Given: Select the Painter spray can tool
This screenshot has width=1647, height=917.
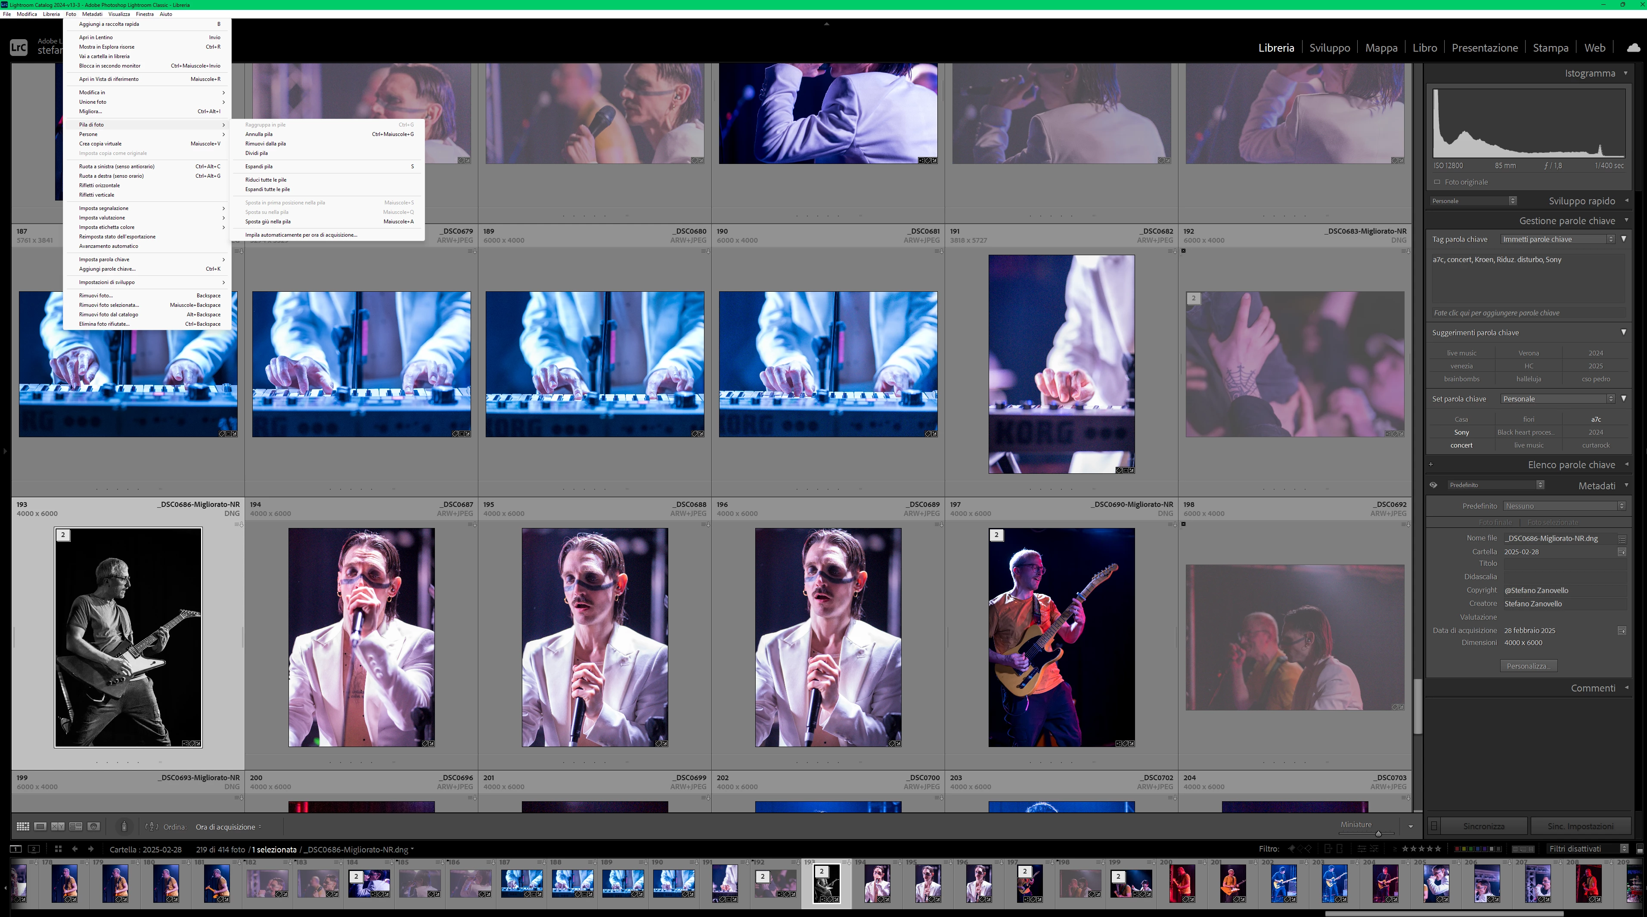Looking at the screenshot, I should (x=124, y=826).
